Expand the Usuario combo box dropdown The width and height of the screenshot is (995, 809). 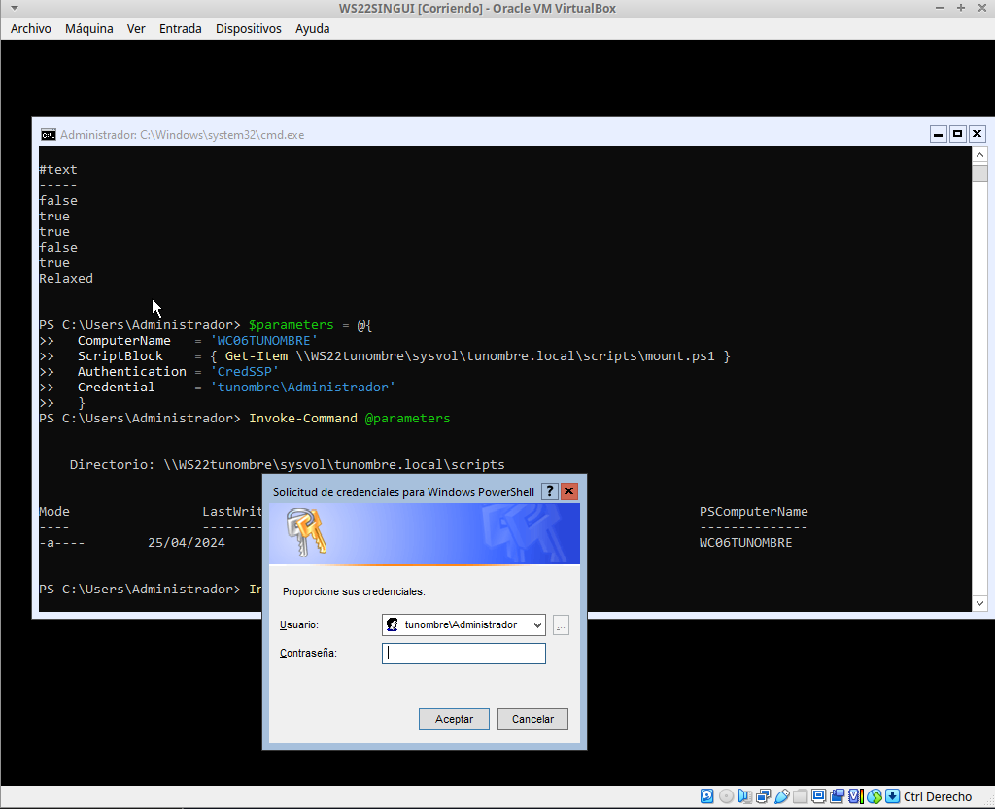click(538, 625)
